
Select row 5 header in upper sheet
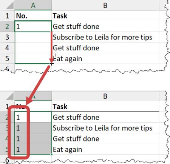point(7,58)
